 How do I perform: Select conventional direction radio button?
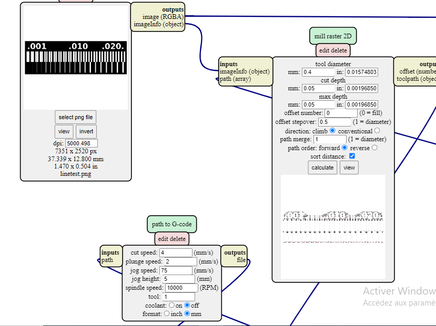pyautogui.click(x=377, y=130)
